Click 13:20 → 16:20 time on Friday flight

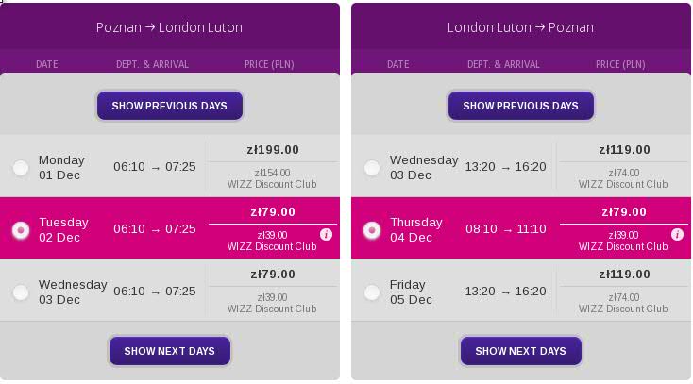[505, 292]
